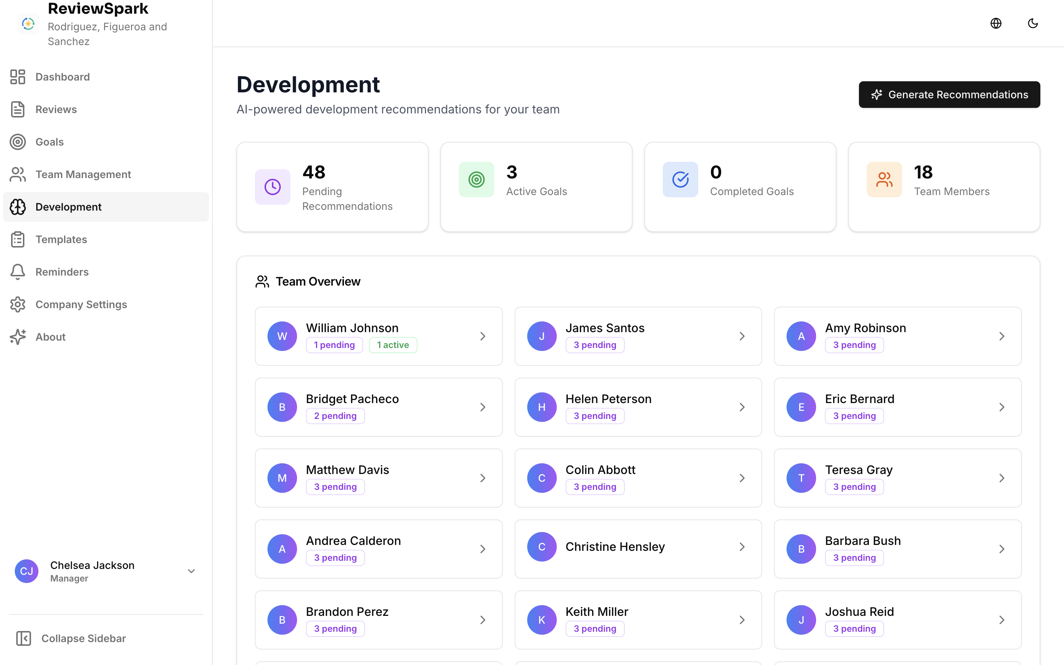Click the Active Goals target icon
Image resolution: width=1064 pixels, height=665 pixels.
(x=476, y=180)
